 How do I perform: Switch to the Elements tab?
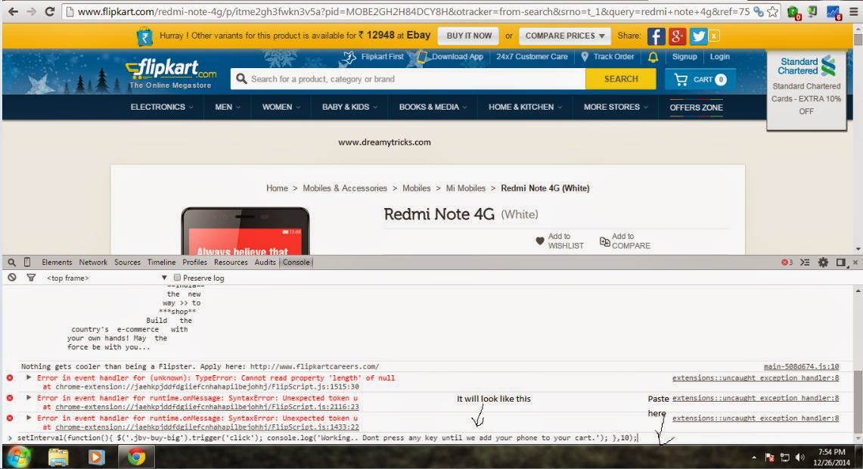[x=57, y=262]
